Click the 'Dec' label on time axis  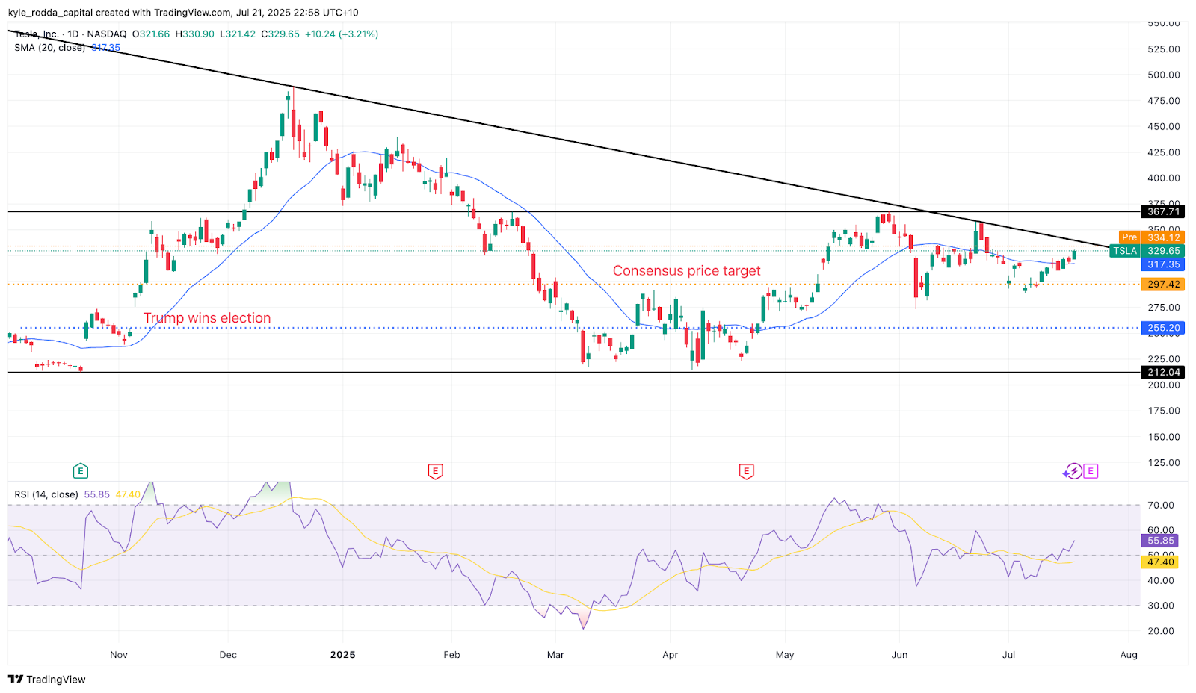point(228,655)
